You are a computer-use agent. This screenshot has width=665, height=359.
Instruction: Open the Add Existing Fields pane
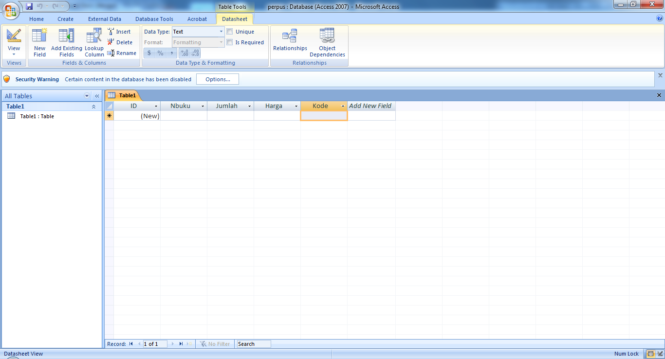pos(66,41)
